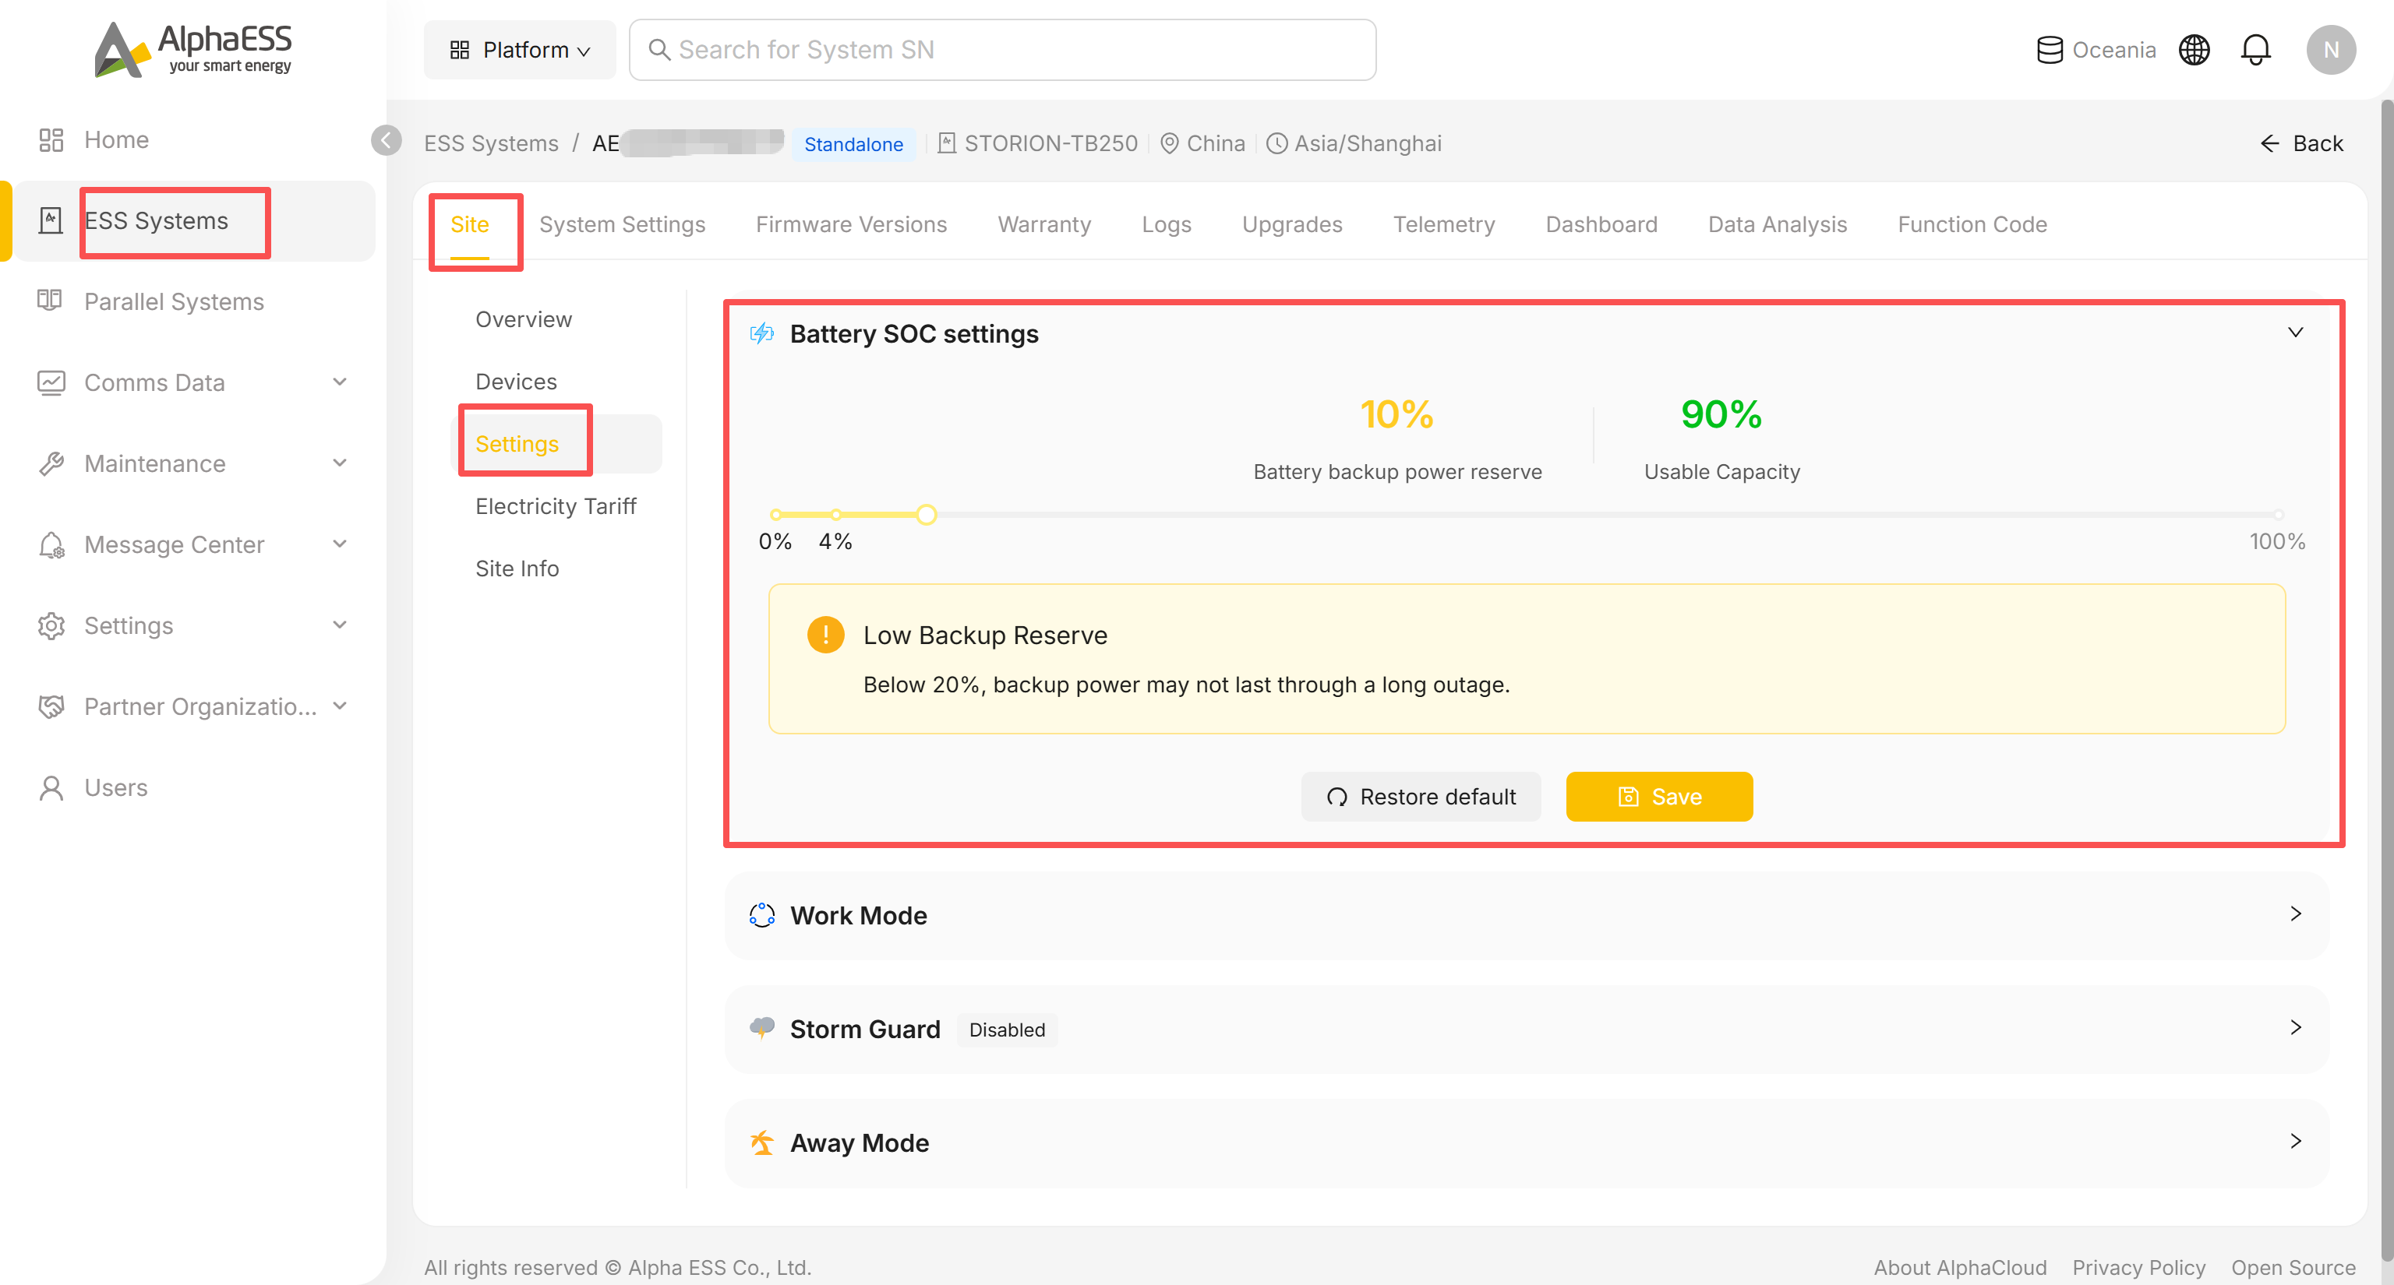The width and height of the screenshot is (2394, 1285).
Task: Click the Oceania database icon
Action: (x=2050, y=50)
